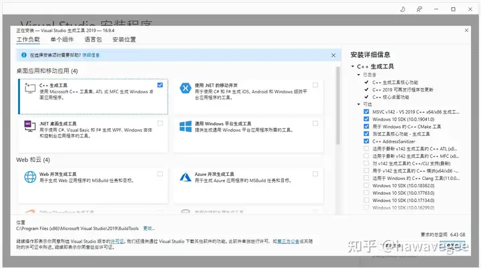Image resolution: width=481 pixels, height=268 pixels.
Task: Click the 安装详细信息 panel title
Action: [370, 55]
